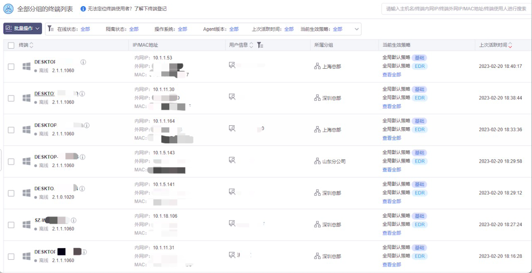532x273 pixels.
Task: Open 查看全部 on the first terminal's policies
Action: [x=392, y=74]
